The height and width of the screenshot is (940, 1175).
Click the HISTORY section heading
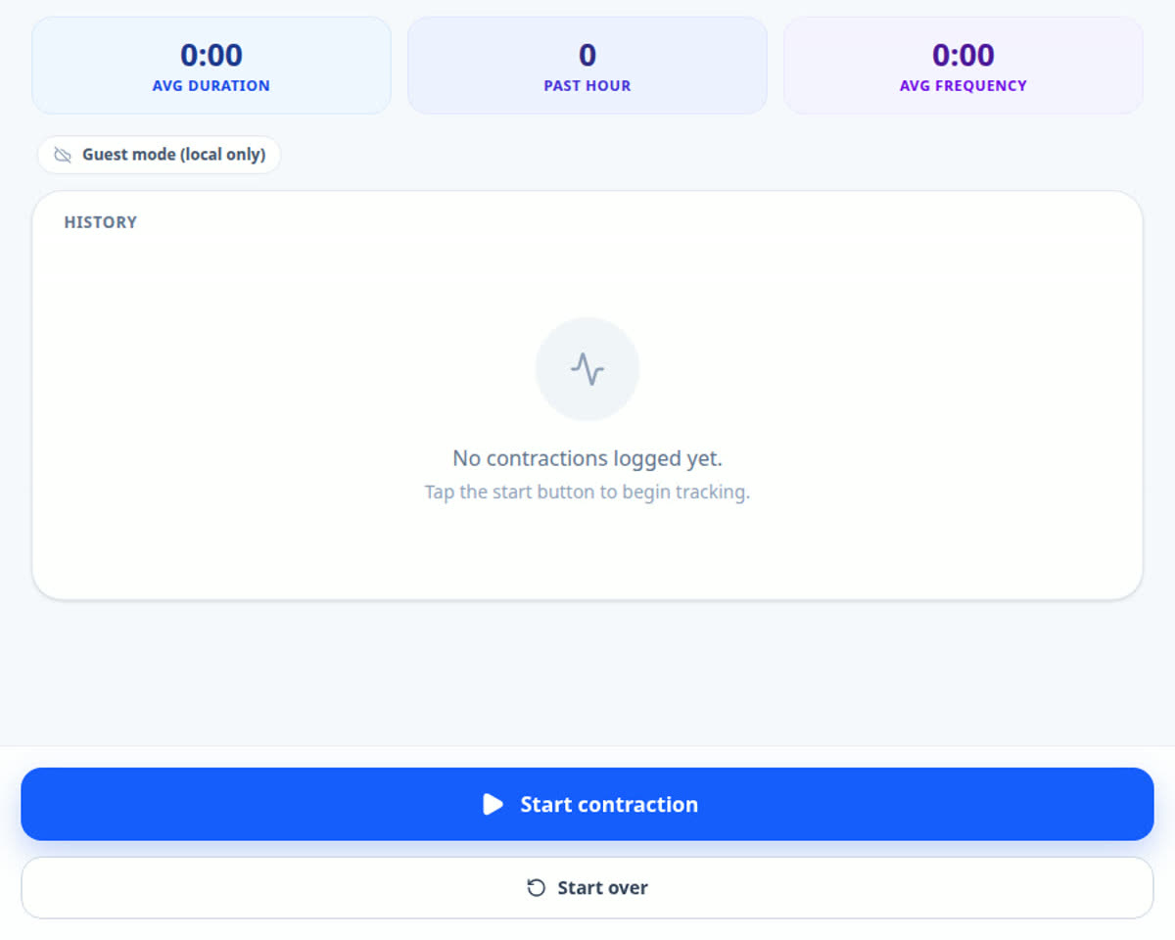pyautogui.click(x=101, y=222)
